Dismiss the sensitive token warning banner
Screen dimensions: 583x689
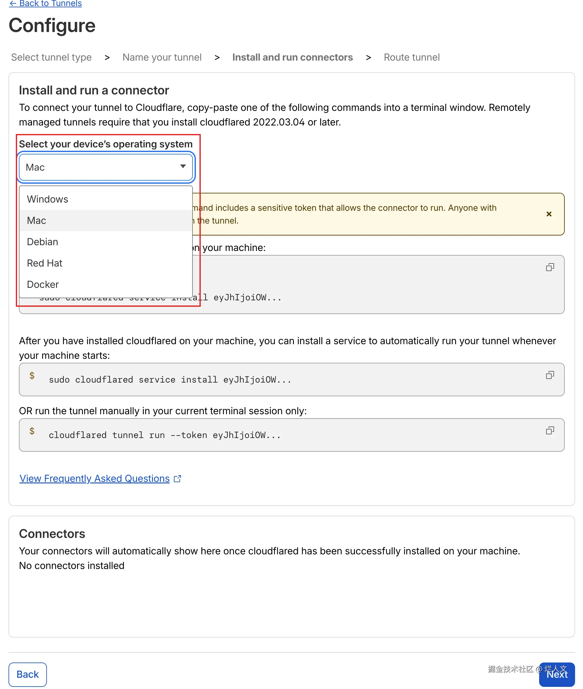point(549,214)
